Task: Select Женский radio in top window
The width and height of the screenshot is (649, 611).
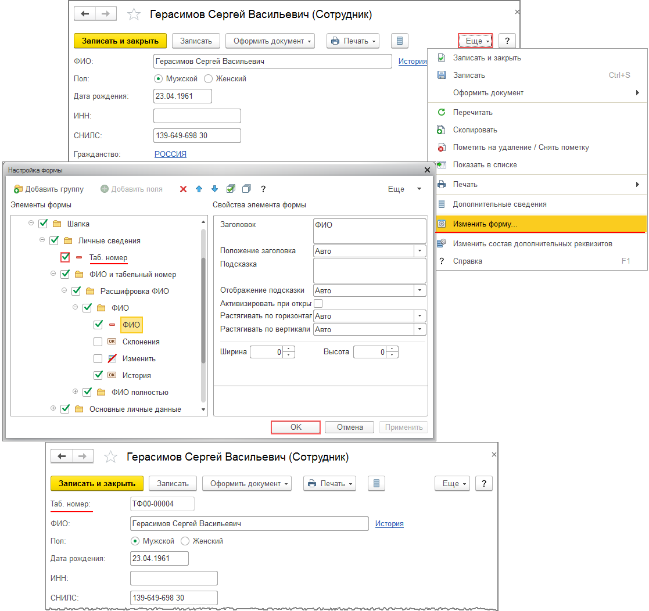Action: coord(209,78)
